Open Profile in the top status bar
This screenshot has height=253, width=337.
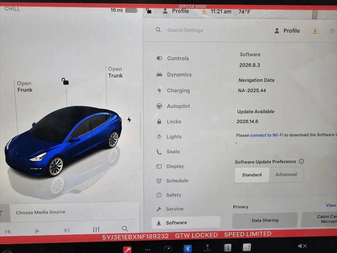176,11
